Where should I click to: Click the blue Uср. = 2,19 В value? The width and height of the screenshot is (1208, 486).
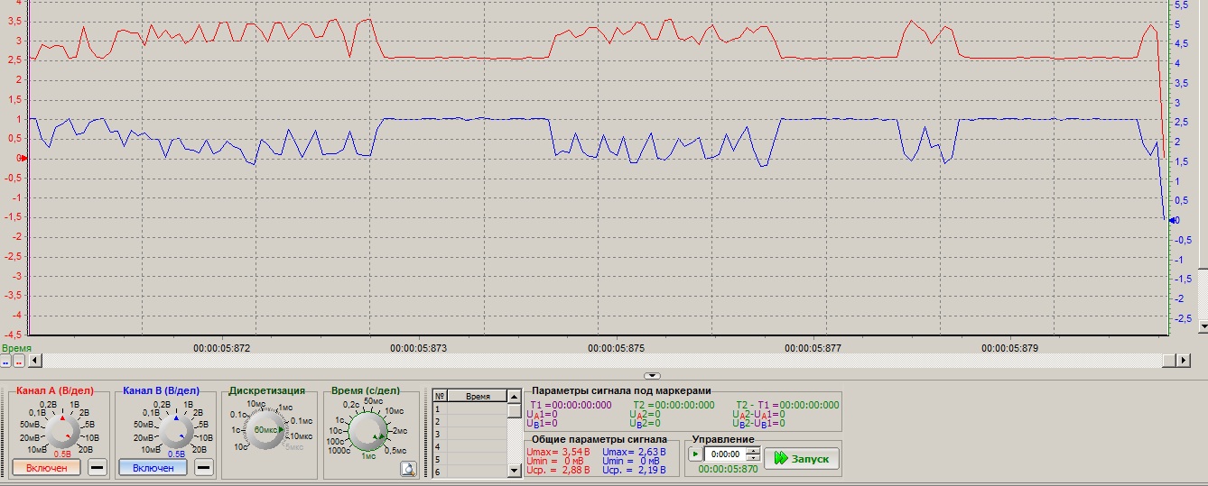click(x=634, y=470)
